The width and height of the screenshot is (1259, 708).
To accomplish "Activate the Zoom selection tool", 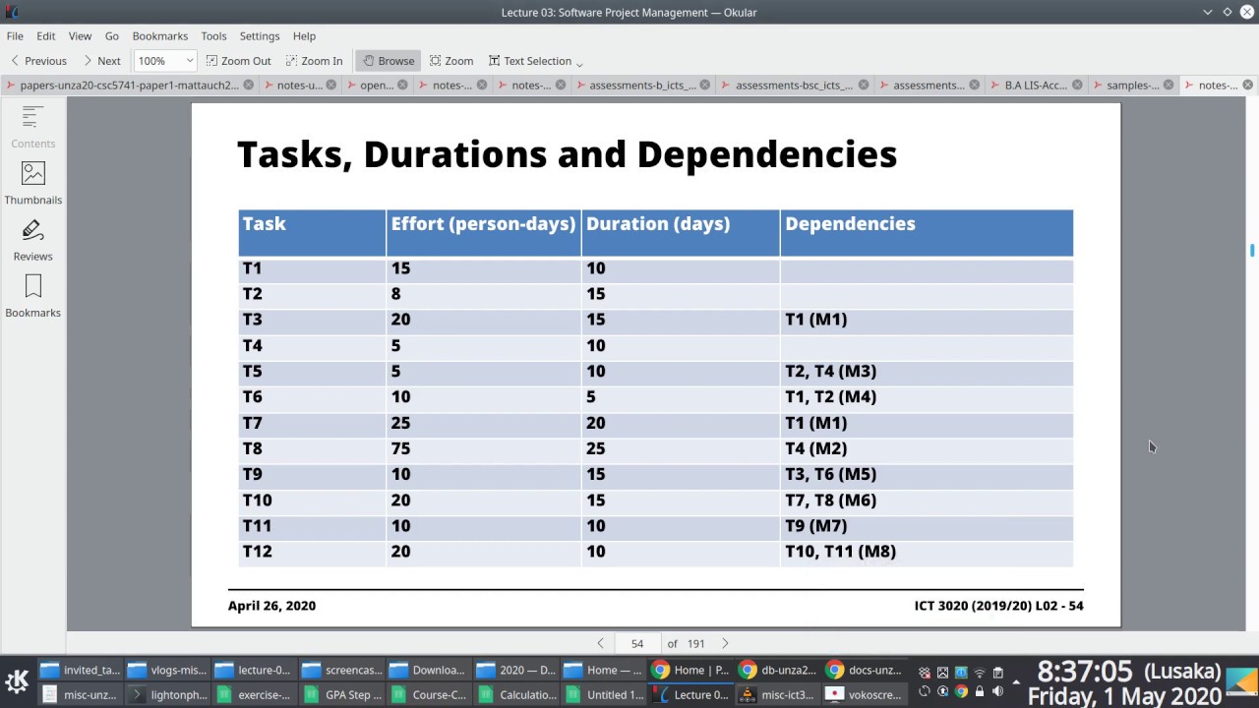I will pyautogui.click(x=451, y=61).
